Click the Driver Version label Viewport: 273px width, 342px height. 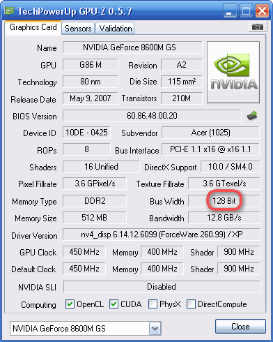[34, 236]
